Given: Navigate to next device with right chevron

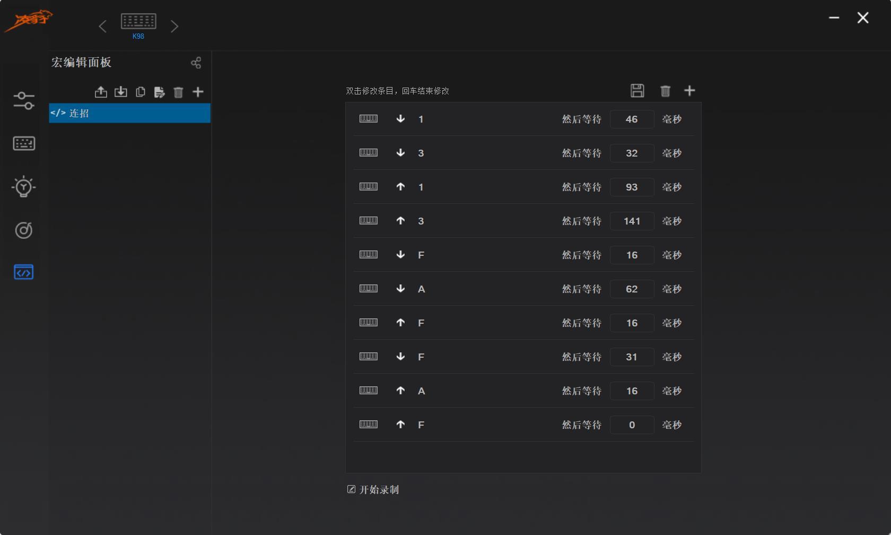Looking at the screenshot, I should click(175, 25).
